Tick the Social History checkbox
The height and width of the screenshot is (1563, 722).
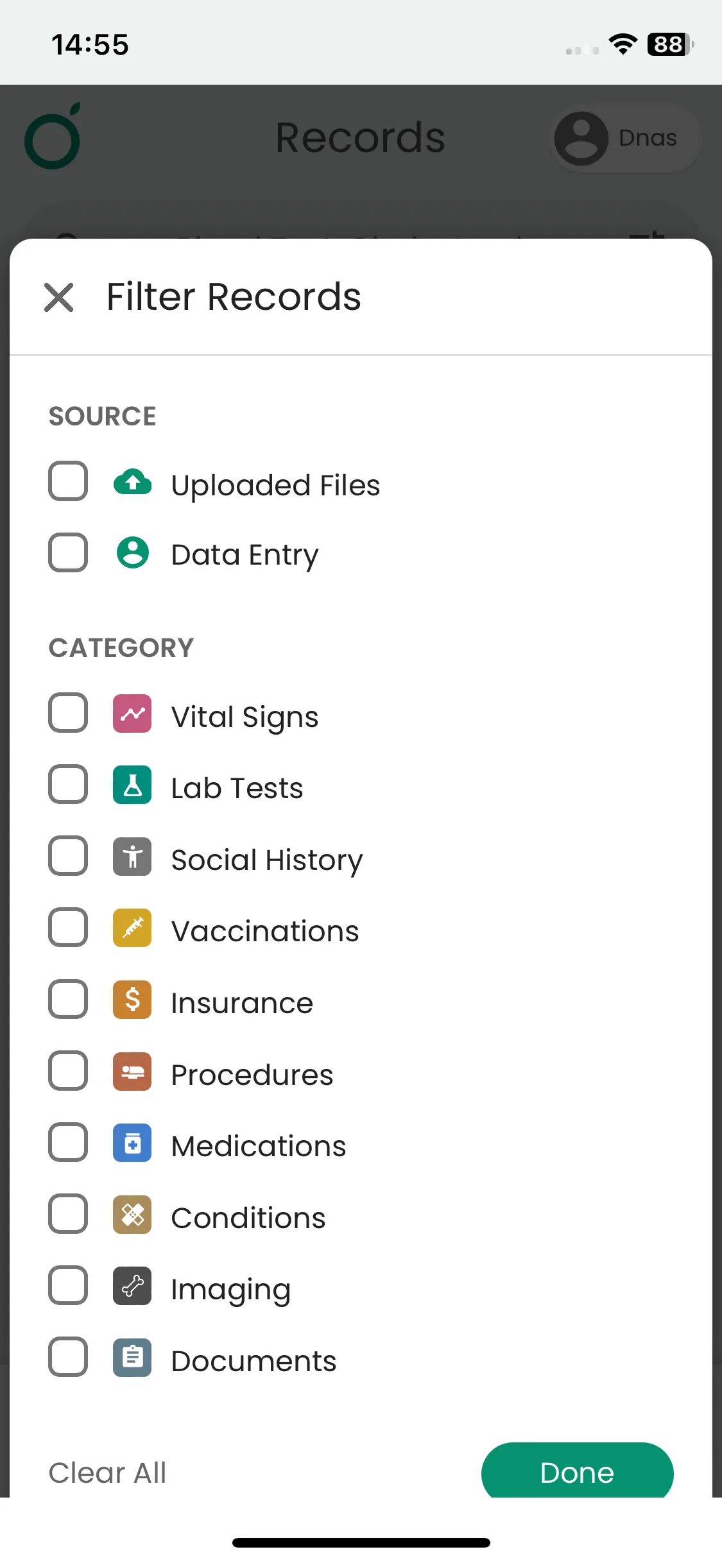(x=68, y=856)
